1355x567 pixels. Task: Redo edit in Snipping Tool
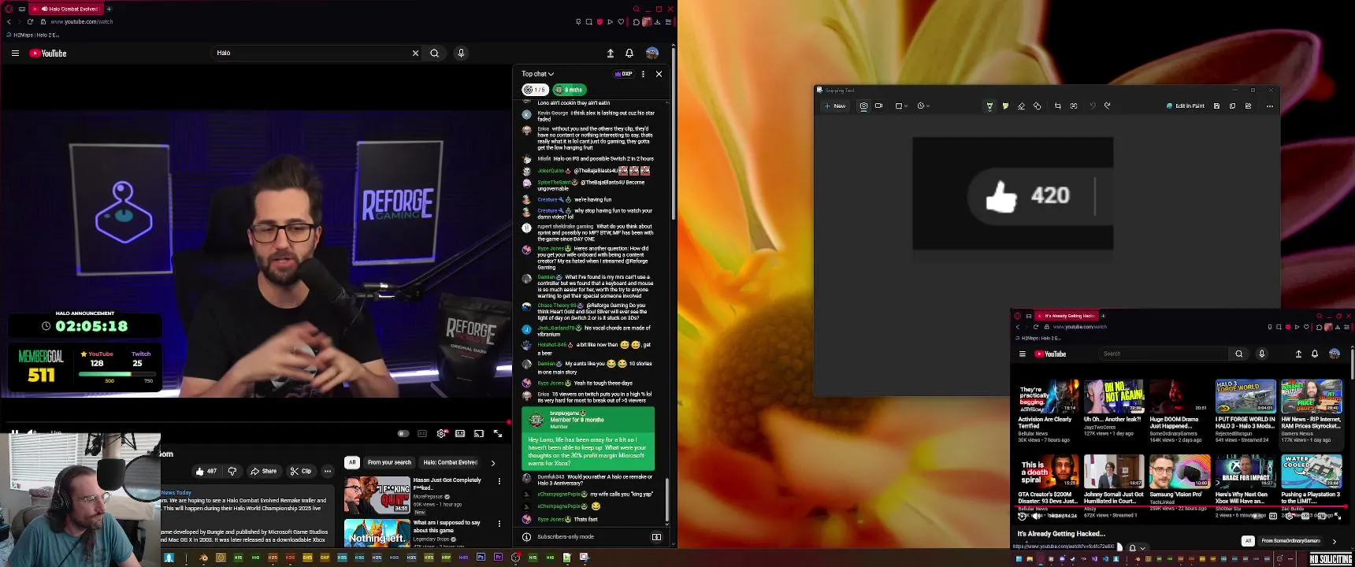pyautogui.click(x=1108, y=106)
